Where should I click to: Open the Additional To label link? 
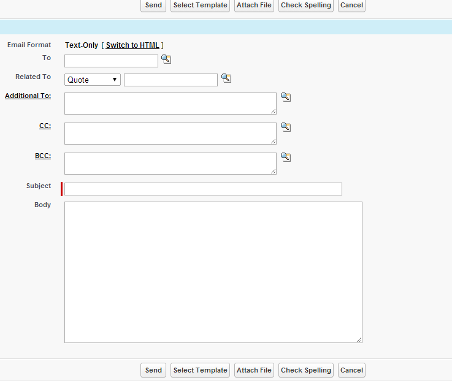pos(28,96)
